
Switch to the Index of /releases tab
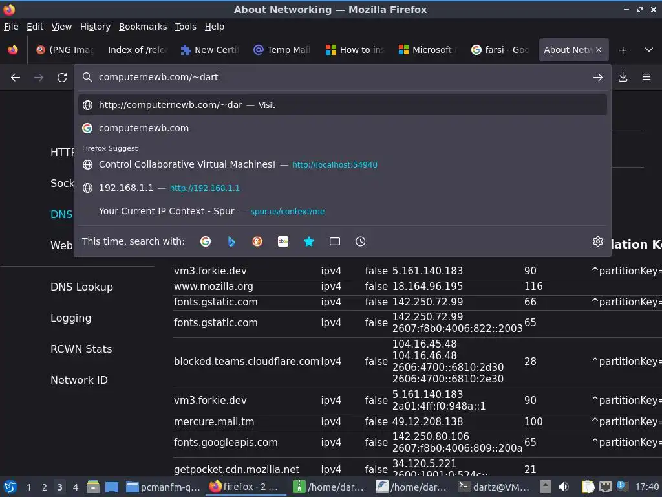point(137,50)
